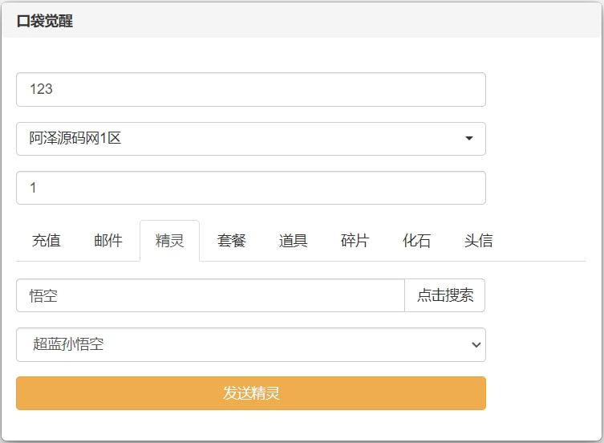Click the chevron on the 超蓝孙悟空 selector
This screenshot has height=443, width=604.
coord(476,345)
